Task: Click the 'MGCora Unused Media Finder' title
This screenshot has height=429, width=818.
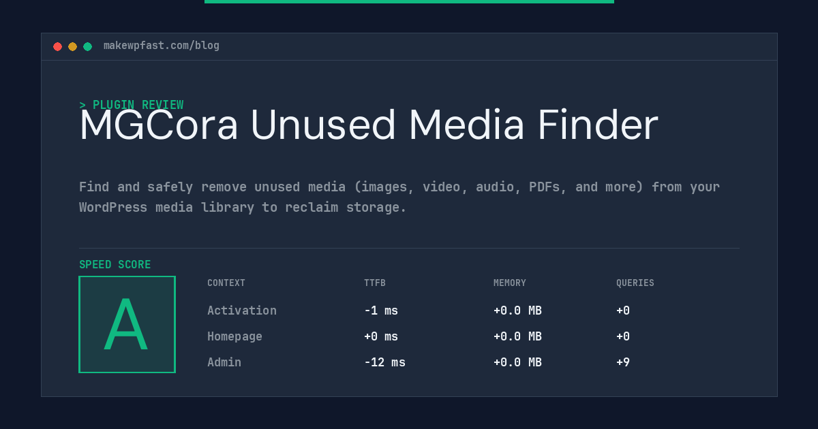Action: [x=369, y=125]
